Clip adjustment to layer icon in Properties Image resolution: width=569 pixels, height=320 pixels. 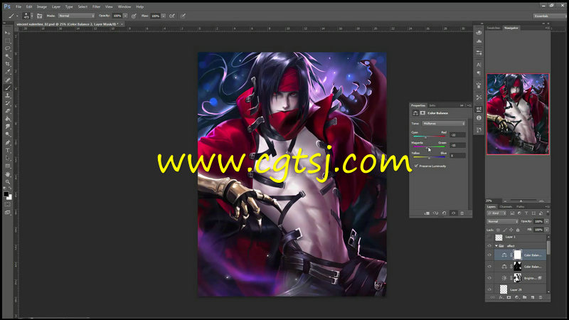[x=427, y=213]
